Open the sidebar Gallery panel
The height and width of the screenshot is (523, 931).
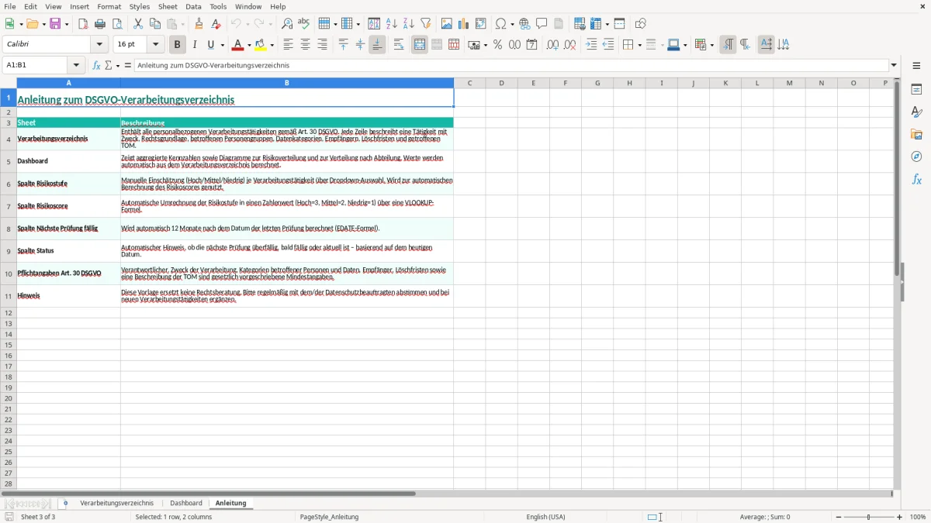pos(916,134)
